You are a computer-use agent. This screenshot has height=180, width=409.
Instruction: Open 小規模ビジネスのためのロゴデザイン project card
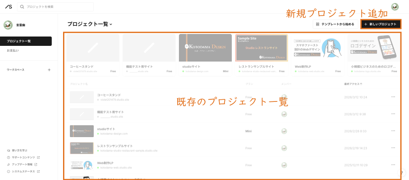374,55
